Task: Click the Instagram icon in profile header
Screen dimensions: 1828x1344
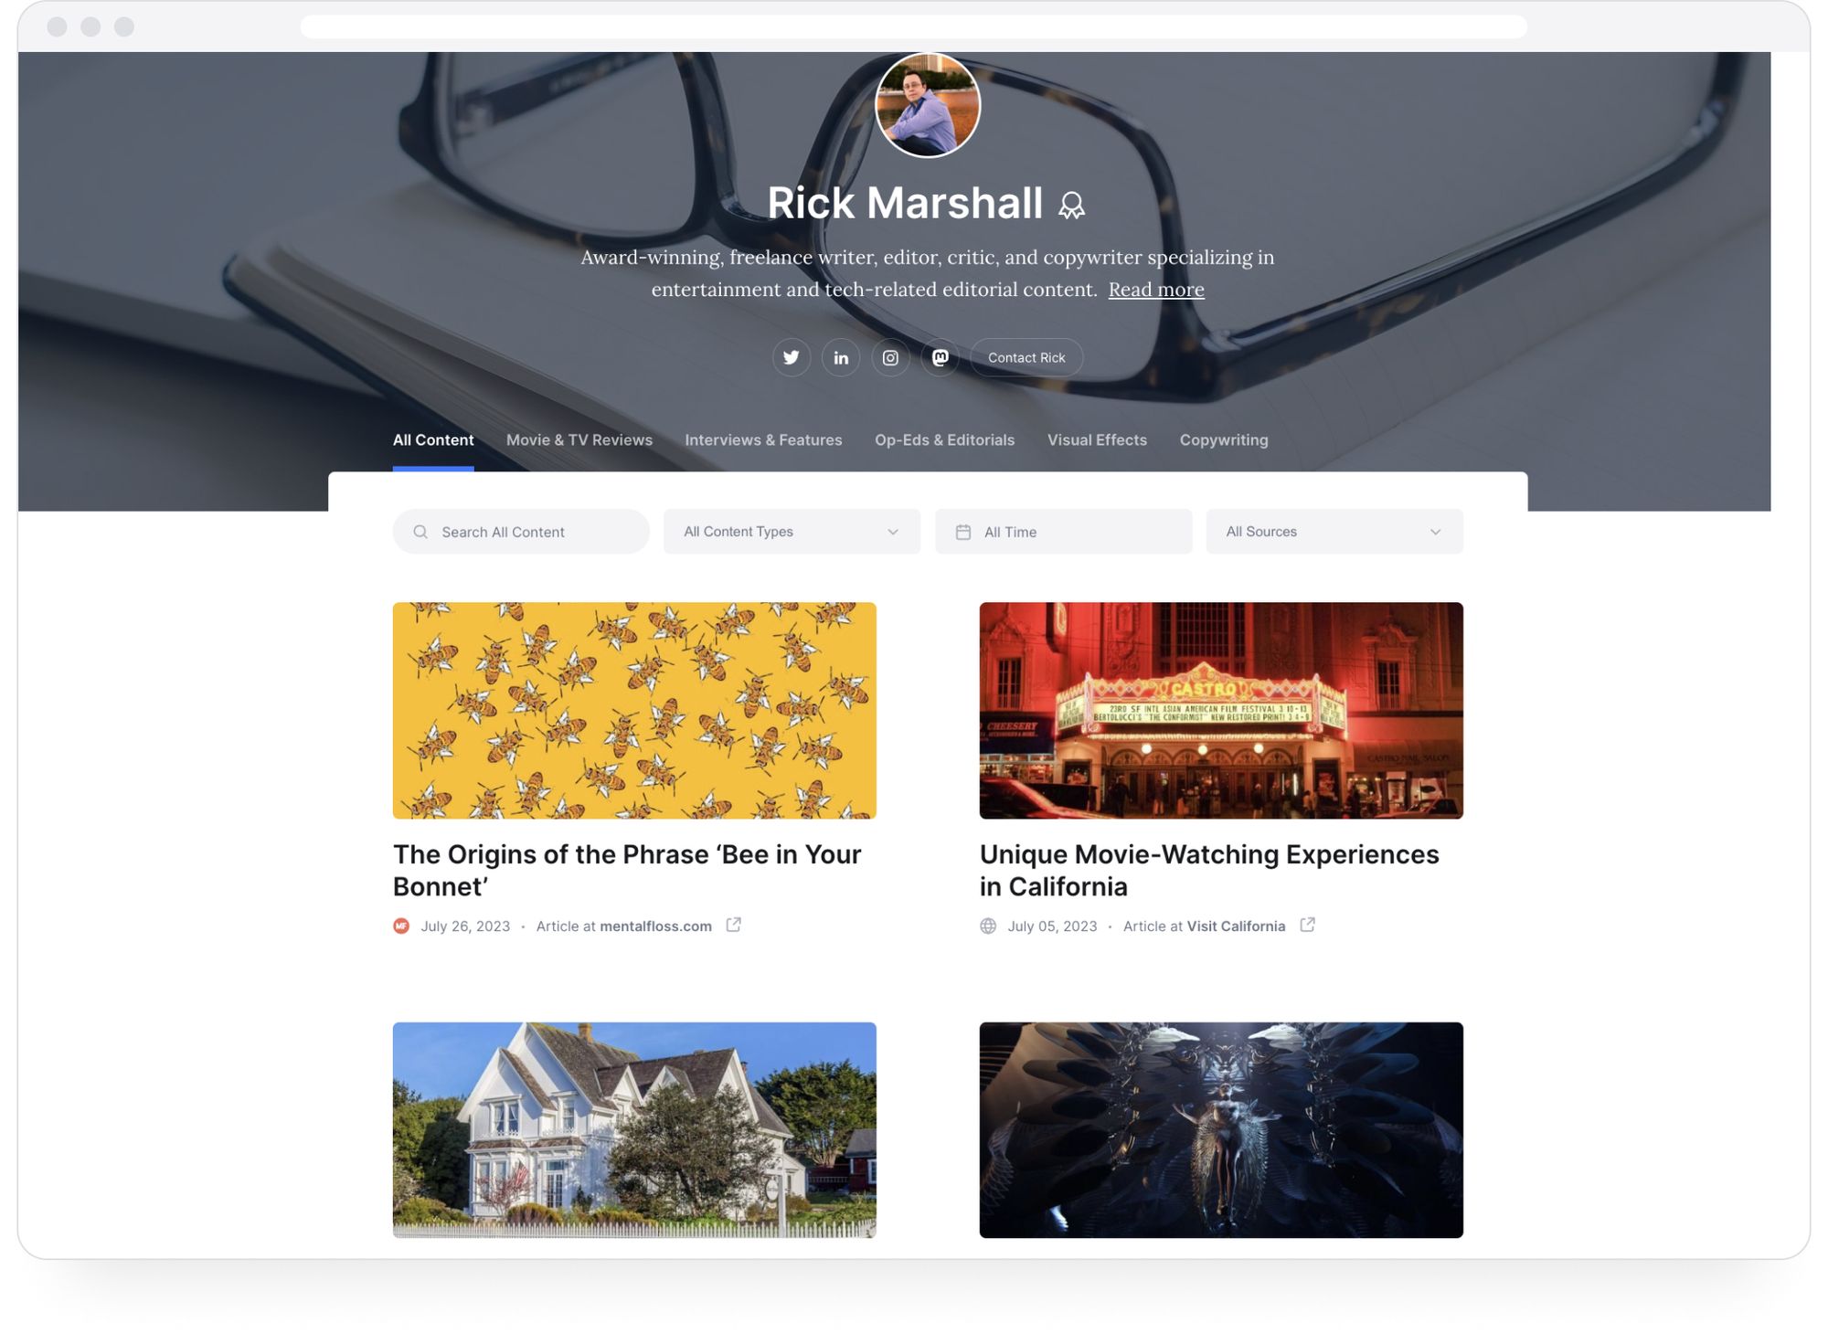Action: (x=890, y=357)
